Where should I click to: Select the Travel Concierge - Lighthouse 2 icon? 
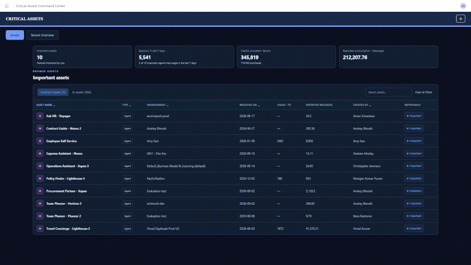point(40,229)
